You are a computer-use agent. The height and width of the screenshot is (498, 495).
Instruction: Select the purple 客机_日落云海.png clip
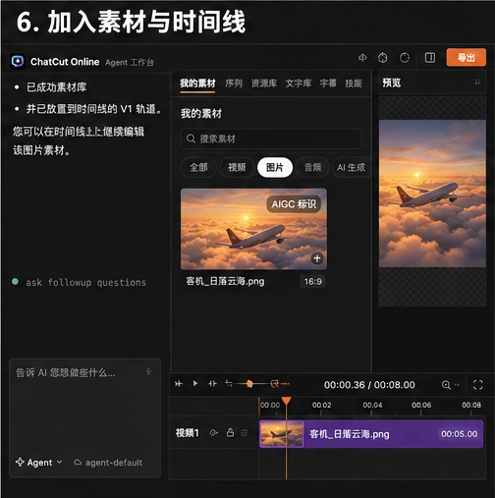371,434
